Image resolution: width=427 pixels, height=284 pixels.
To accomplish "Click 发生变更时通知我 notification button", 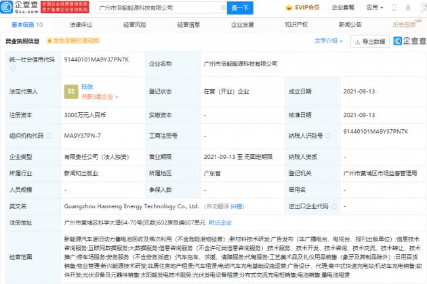I will [x=73, y=41].
